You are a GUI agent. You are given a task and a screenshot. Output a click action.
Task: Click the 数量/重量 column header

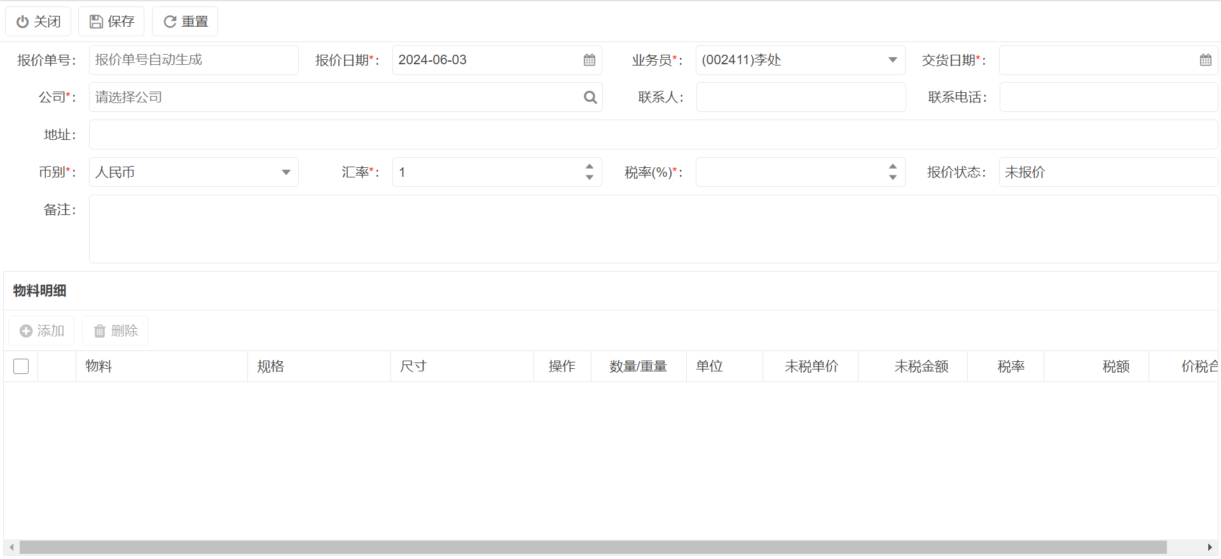coord(638,366)
